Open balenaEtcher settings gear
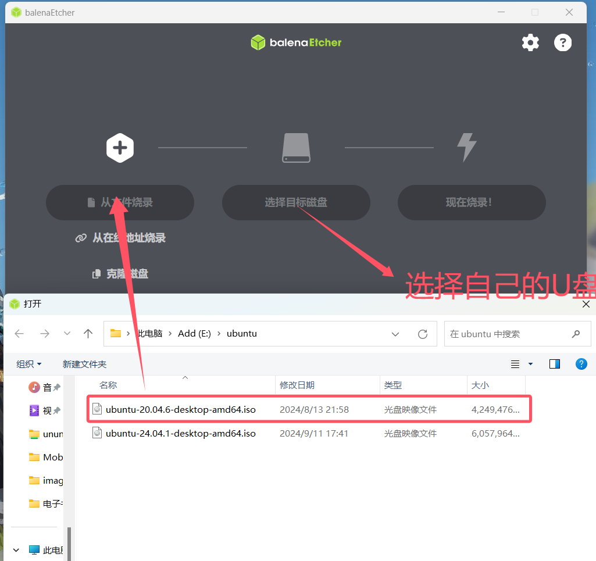596x561 pixels. click(x=530, y=42)
